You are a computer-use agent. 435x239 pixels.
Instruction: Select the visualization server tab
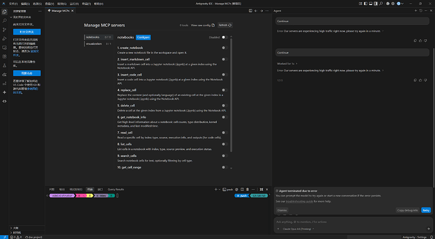[x=98, y=44]
